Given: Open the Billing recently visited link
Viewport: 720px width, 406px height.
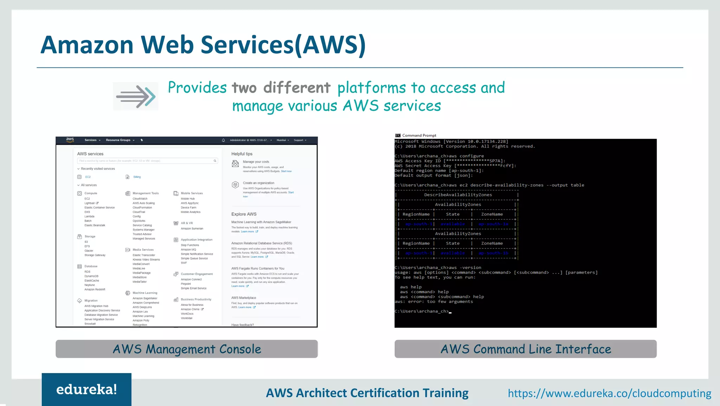Looking at the screenshot, I should pos(137,177).
